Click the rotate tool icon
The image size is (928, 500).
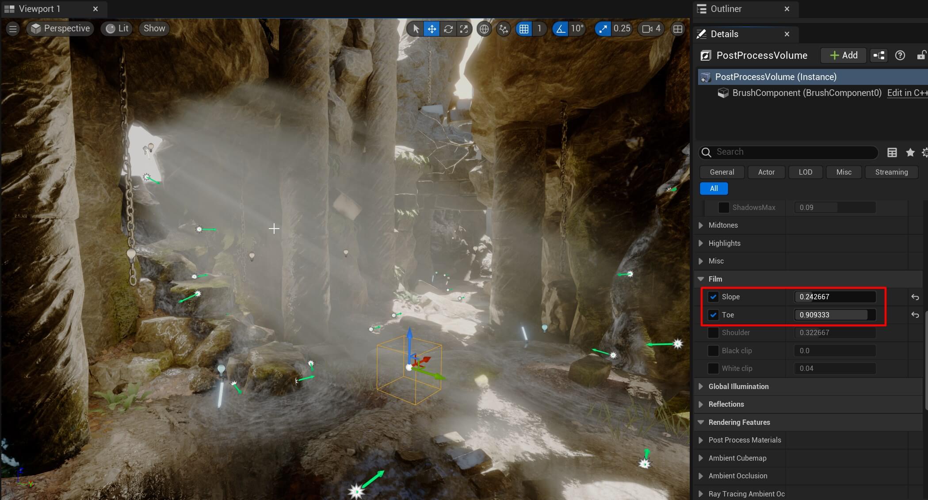448,28
